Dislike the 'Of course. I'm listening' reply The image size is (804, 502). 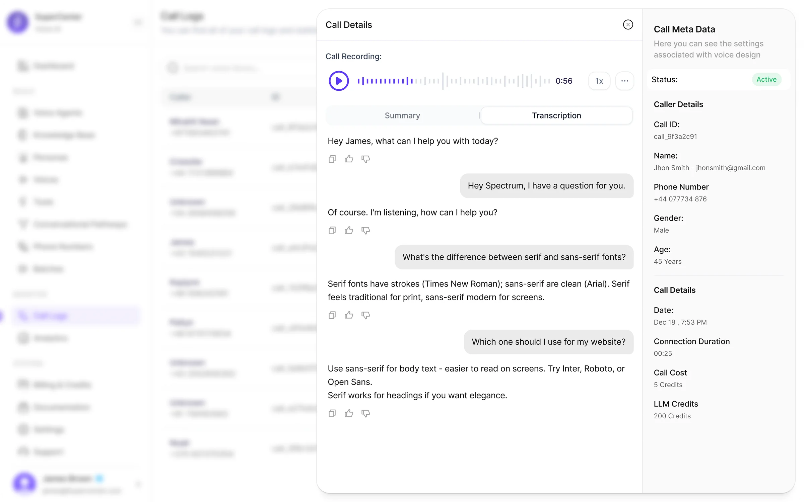click(365, 230)
